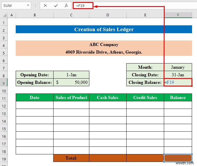
Task: Select column A header
Action: click(x=12, y=15)
